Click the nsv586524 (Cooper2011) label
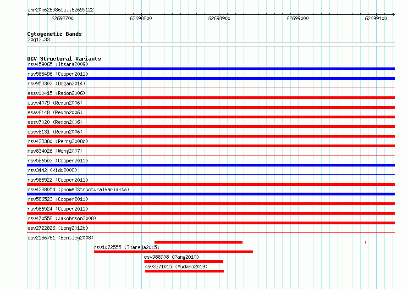 [x=58, y=209]
